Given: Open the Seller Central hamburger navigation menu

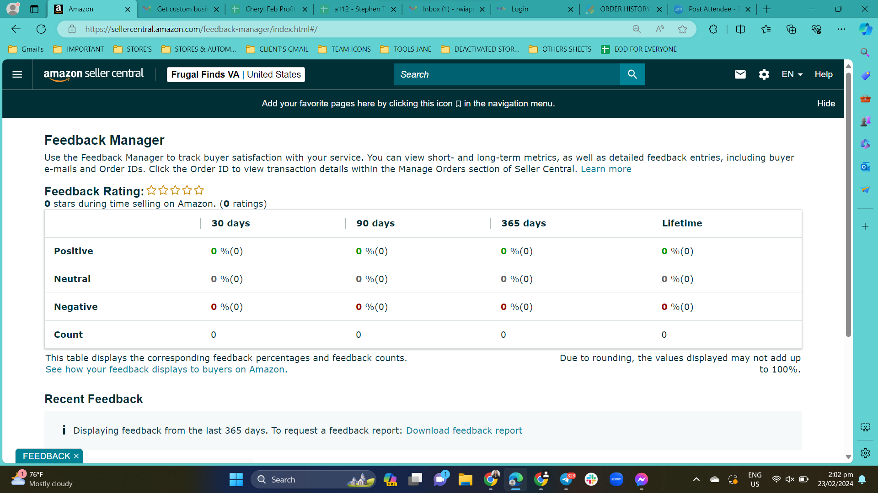Looking at the screenshot, I should pos(17,74).
